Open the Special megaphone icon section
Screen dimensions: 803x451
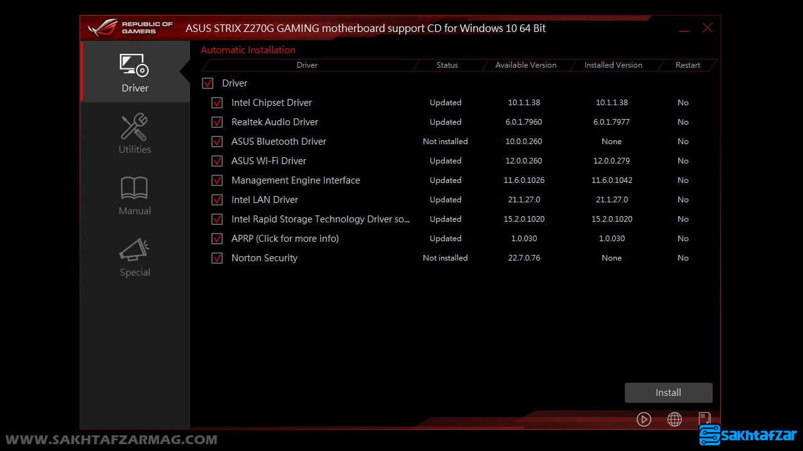click(x=134, y=250)
